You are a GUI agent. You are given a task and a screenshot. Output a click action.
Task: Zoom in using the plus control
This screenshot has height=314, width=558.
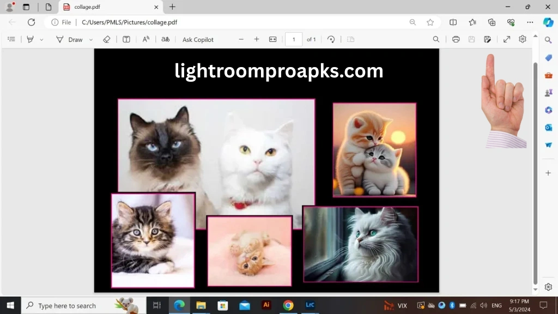click(256, 39)
